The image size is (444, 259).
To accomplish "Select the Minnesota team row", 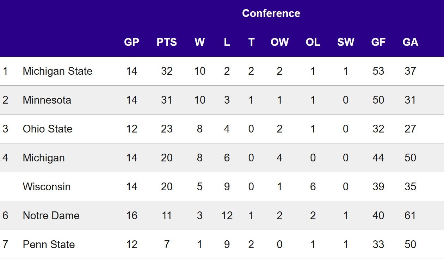I will click(47, 100).
